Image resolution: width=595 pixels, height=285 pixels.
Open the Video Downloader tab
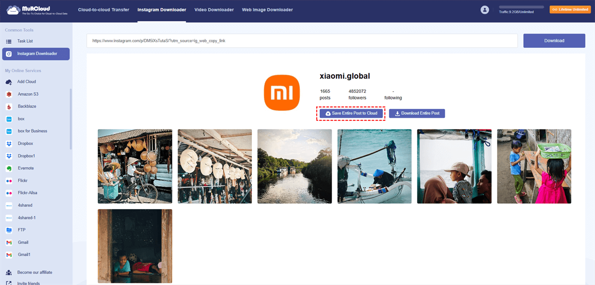(214, 10)
